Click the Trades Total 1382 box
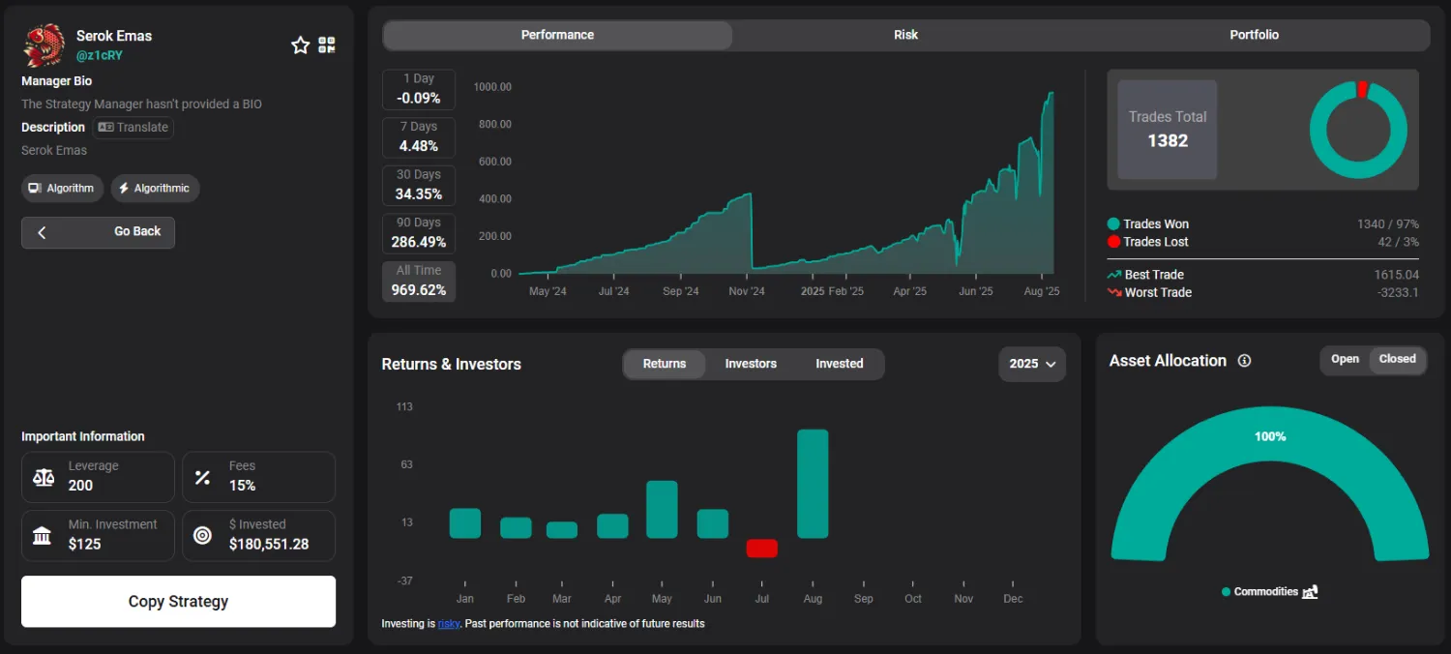The image size is (1451, 654). coord(1168,130)
